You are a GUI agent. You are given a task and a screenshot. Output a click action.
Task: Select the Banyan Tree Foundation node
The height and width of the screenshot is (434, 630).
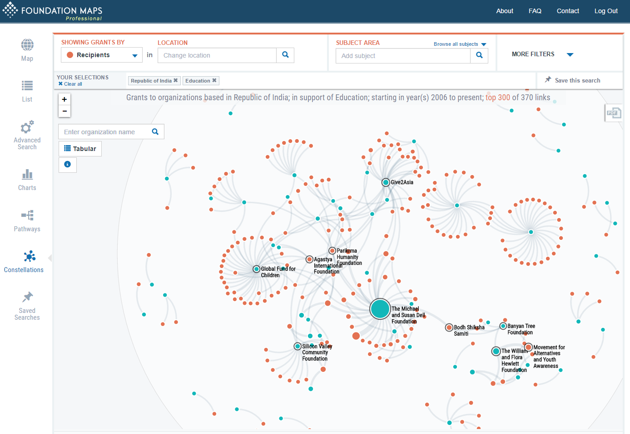[503, 326]
